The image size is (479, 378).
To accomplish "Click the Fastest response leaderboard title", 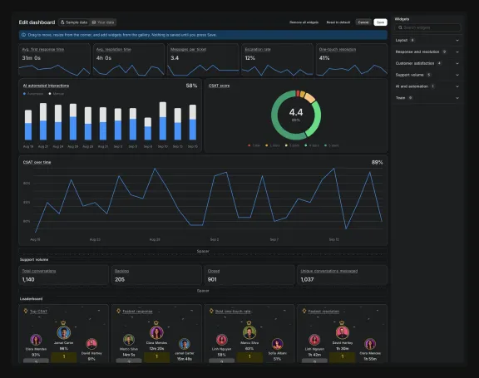I will click(x=137, y=312).
